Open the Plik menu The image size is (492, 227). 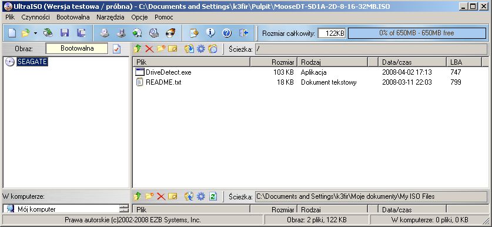pos(10,17)
